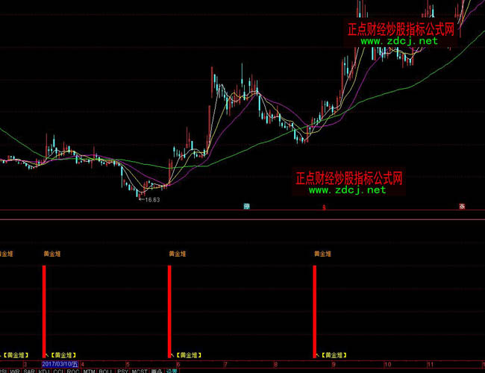
Task: Select the BOLL indicator tab
Action: point(105,370)
